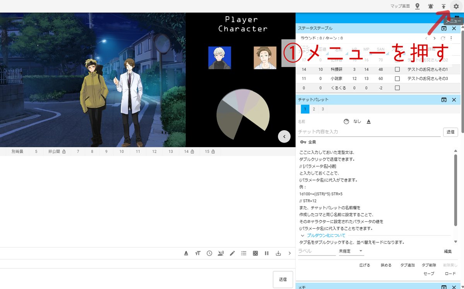Switch to chat palette tab 3
This screenshot has width=464, height=289.
click(x=323, y=109)
